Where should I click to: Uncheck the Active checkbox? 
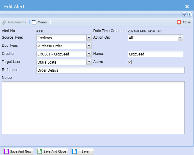pyautogui.click(x=130, y=62)
